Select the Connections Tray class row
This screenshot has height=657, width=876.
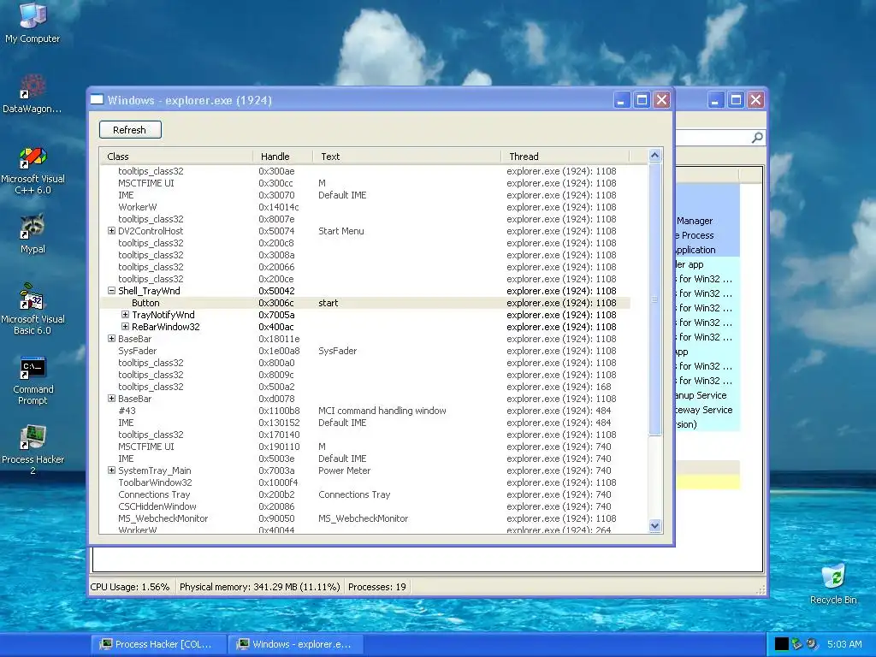point(365,494)
